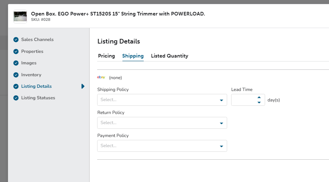Click the Listing Statuses checkmark icon
Image resolution: width=329 pixels, height=182 pixels.
coord(16,98)
